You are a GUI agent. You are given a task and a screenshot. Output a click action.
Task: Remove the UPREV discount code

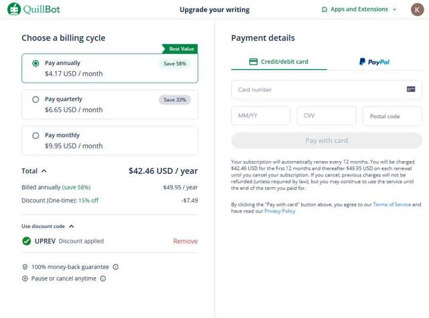(x=185, y=241)
